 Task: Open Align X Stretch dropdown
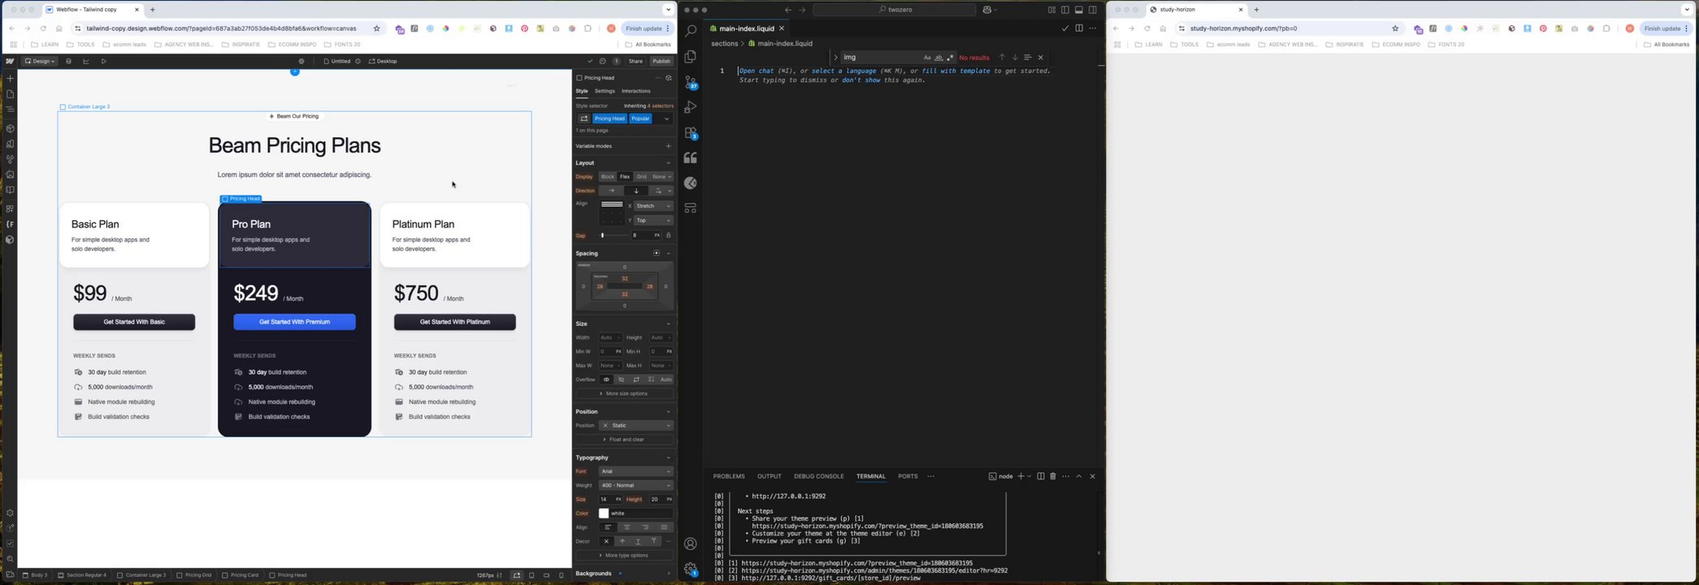653,206
